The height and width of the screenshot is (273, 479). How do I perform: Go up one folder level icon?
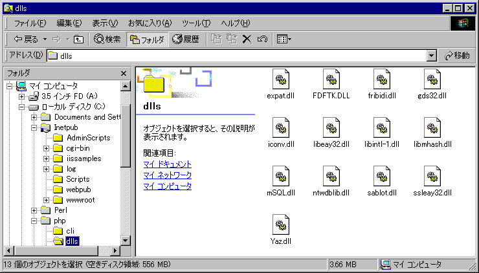78,39
